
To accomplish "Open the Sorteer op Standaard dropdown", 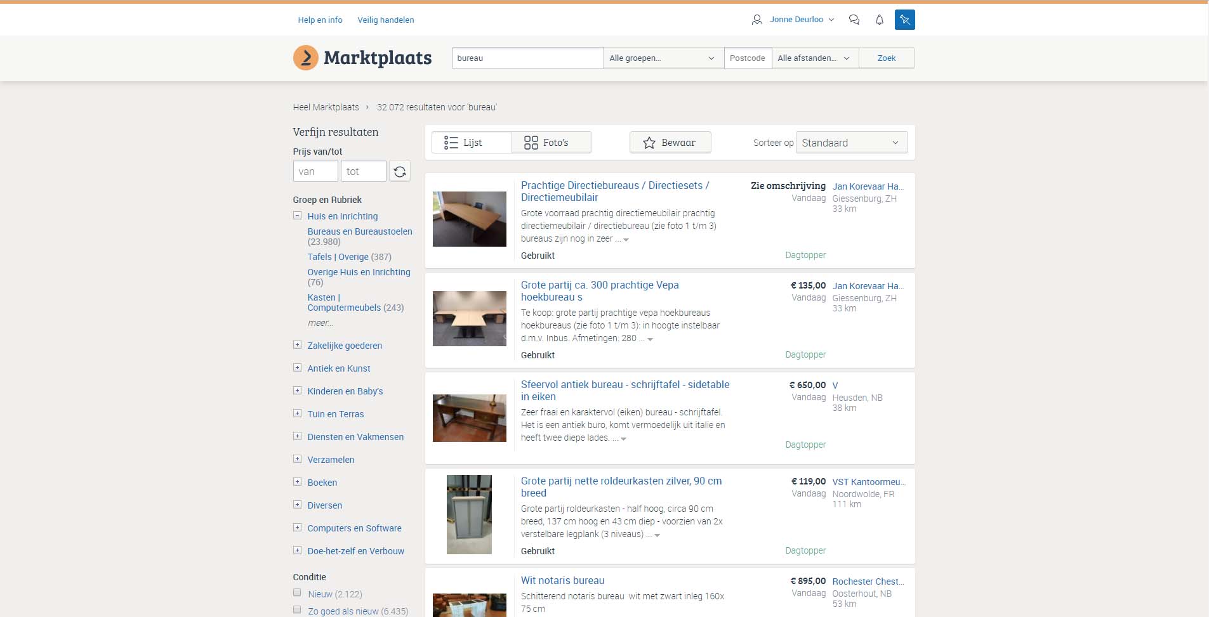I will 850,142.
